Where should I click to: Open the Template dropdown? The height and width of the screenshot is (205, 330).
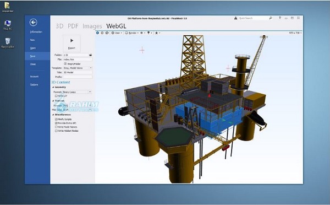78,68
